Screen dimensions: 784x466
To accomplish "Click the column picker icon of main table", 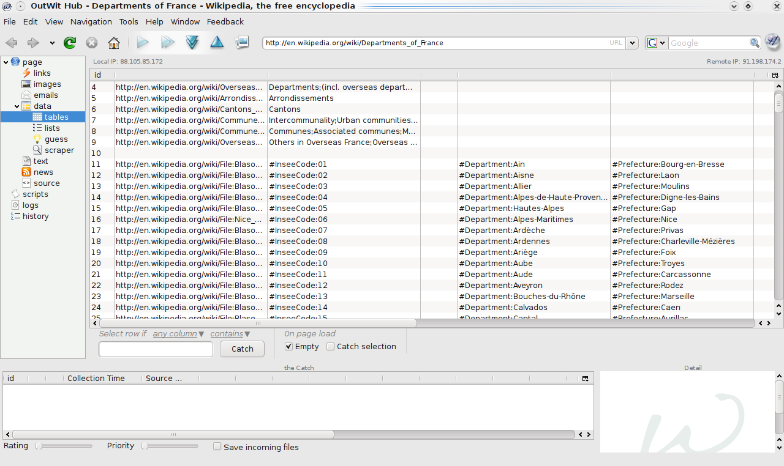I will (775, 75).
